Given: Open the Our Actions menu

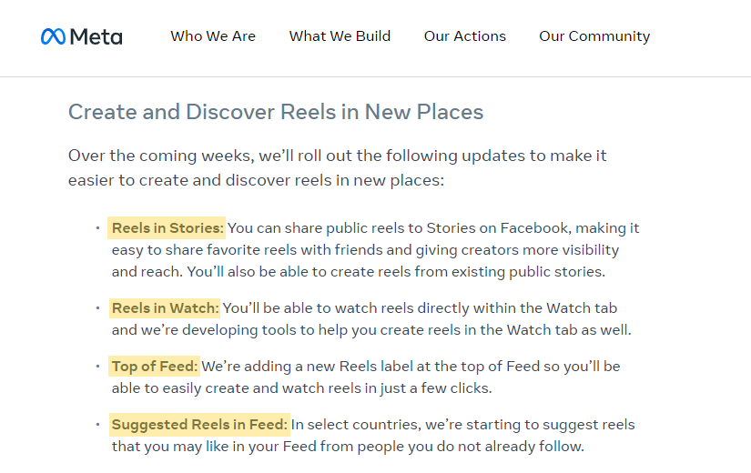Looking at the screenshot, I should (465, 36).
